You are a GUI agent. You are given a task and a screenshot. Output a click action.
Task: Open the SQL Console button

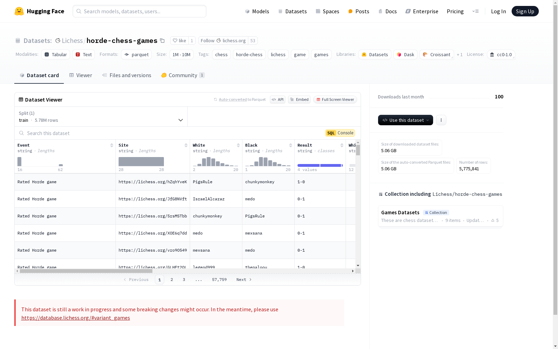[x=340, y=133]
